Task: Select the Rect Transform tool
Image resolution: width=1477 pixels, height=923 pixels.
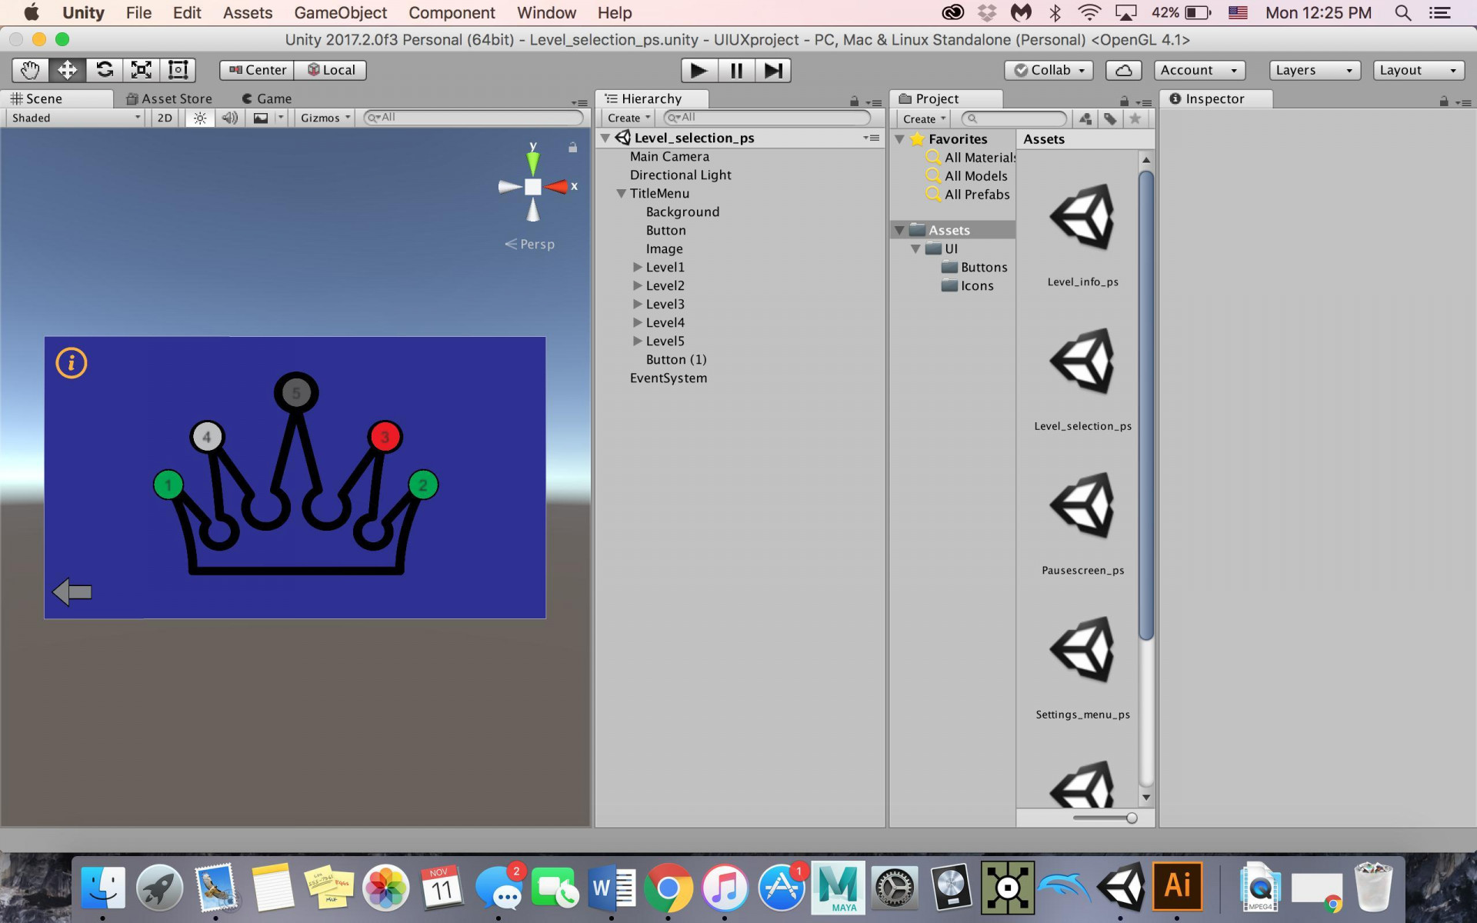Action: coord(178,70)
